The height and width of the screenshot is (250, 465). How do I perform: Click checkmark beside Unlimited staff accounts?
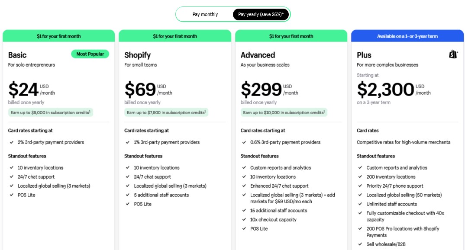coord(360,204)
